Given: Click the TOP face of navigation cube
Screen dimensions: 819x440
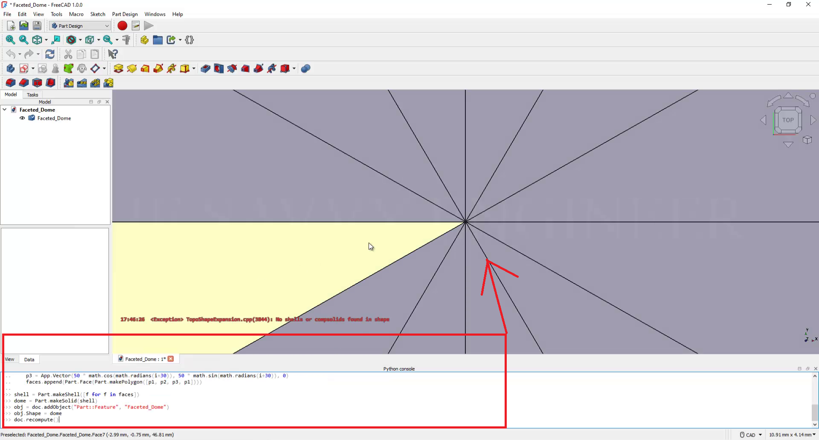Looking at the screenshot, I should [788, 120].
